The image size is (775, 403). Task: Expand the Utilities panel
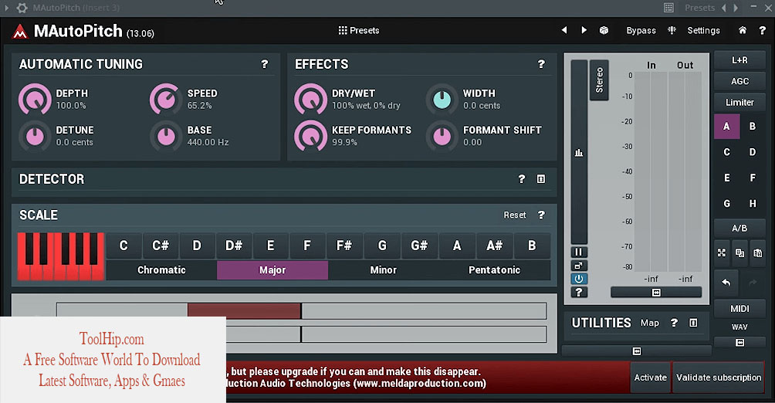[x=693, y=323]
